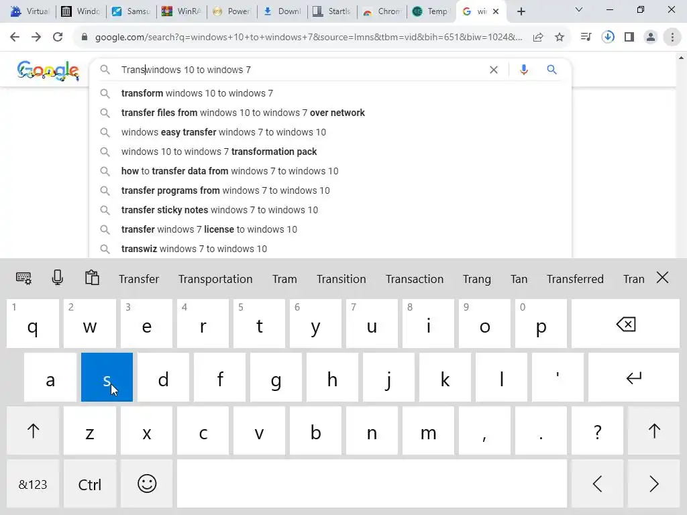Tap the spacebar key
This screenshot has width=687, height=515.
click(x=372, y=484)
